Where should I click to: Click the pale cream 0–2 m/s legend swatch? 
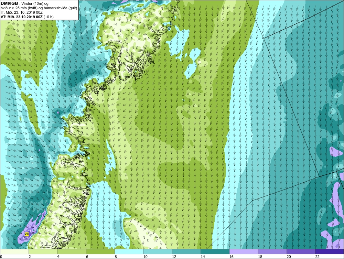(14, 251)
